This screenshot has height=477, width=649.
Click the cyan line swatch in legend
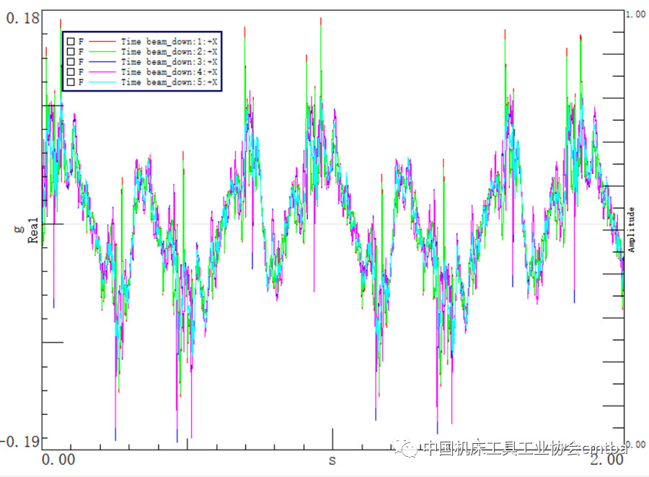point(102,82)
